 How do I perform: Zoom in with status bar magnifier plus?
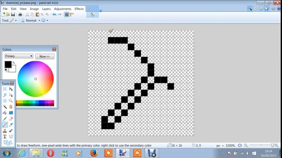click(x=277, y=145)
